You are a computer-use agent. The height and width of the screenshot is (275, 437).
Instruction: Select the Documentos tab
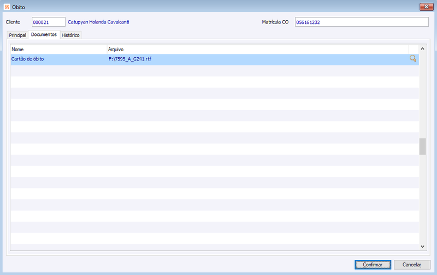click(44, 34)
